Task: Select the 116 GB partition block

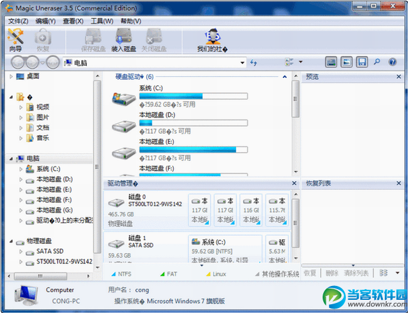Action: point(251,210)
